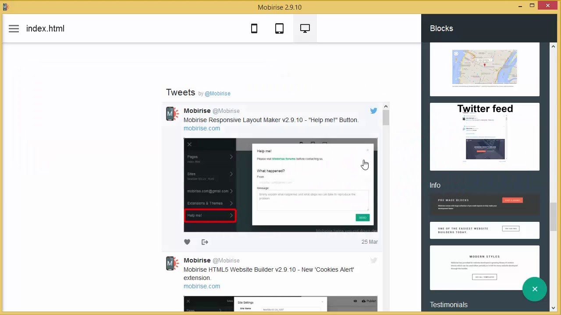The image size is (561, 315).
Task: Maximize the Mobirise window
Action: [x=532, y=6]
